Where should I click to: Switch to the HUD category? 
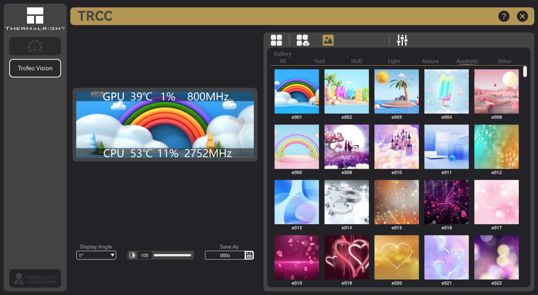356,61
